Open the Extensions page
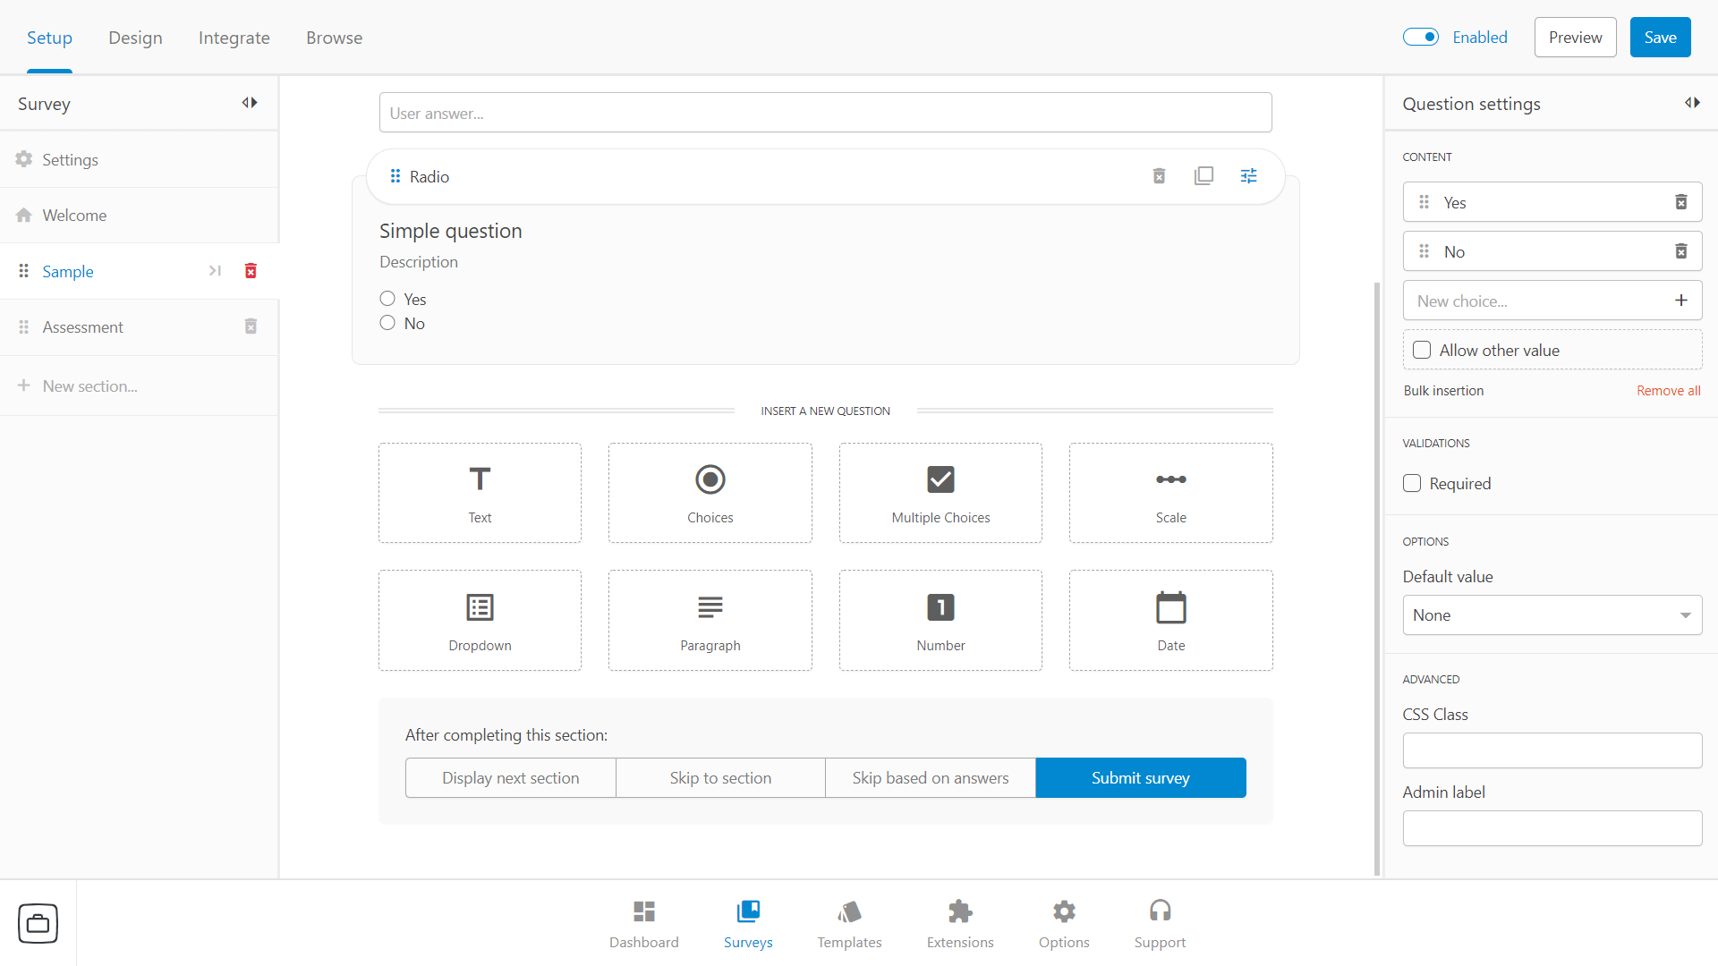This screenshot has width=1718, height=966. (x=960, y=924)
